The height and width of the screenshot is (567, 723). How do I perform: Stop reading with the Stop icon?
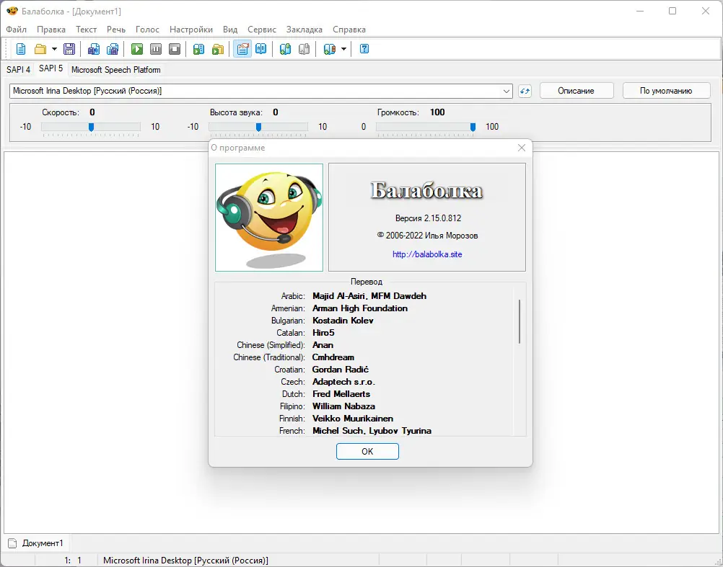(175, 49)
